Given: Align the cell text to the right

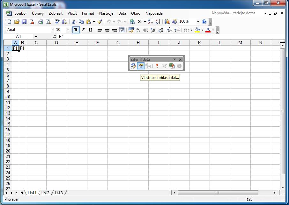Looking at the screenshot, I should (115, 30).
